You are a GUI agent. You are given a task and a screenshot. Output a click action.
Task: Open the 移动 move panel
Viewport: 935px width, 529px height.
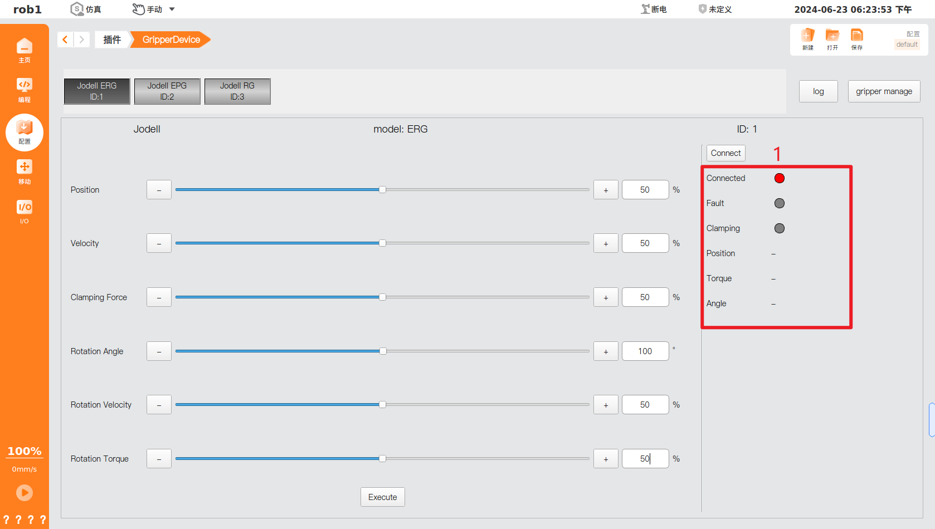pyautogui.click(x=25, y=171)
